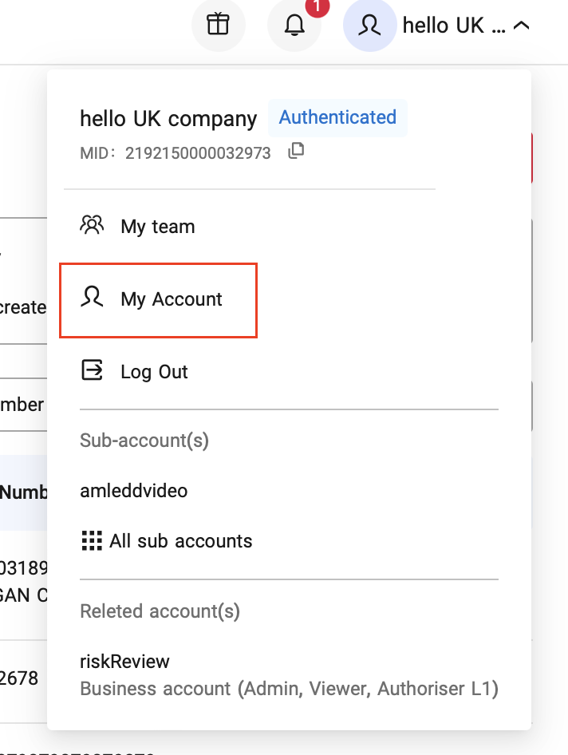Image resolution: width=568 pixels, height=755 pixels.
Task: Open the My team menu entry
Action: (x=158, y=227)
